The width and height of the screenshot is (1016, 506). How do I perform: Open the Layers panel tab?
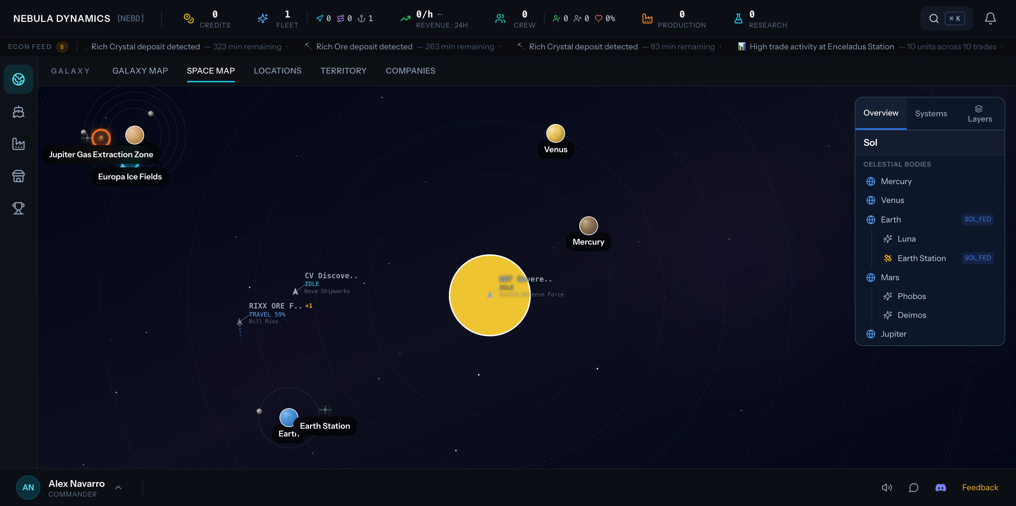[980, 114]
